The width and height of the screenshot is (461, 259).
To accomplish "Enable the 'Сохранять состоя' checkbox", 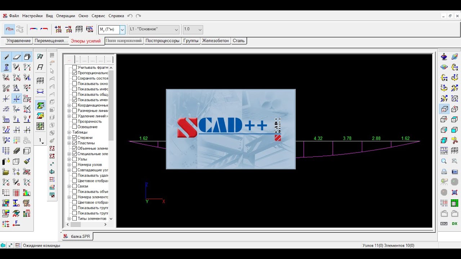I will coord(75,78).
